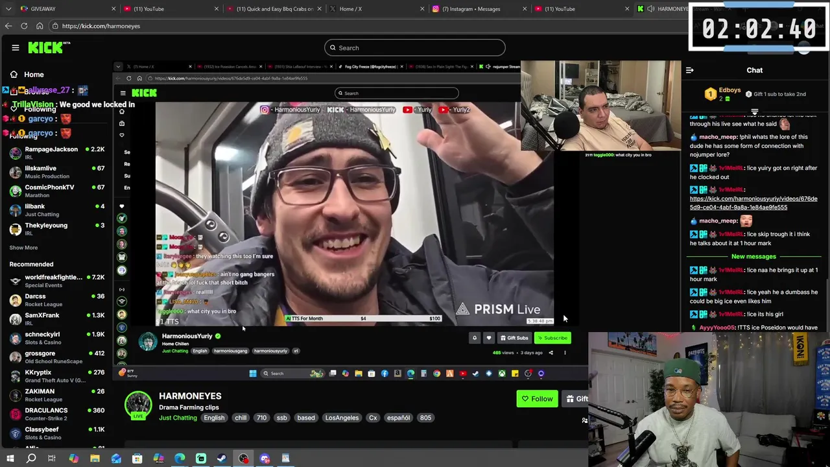Viewport: 830px width, 467px height.
Task: Jump to New messages in chat
Action: [x=753, y=256]
